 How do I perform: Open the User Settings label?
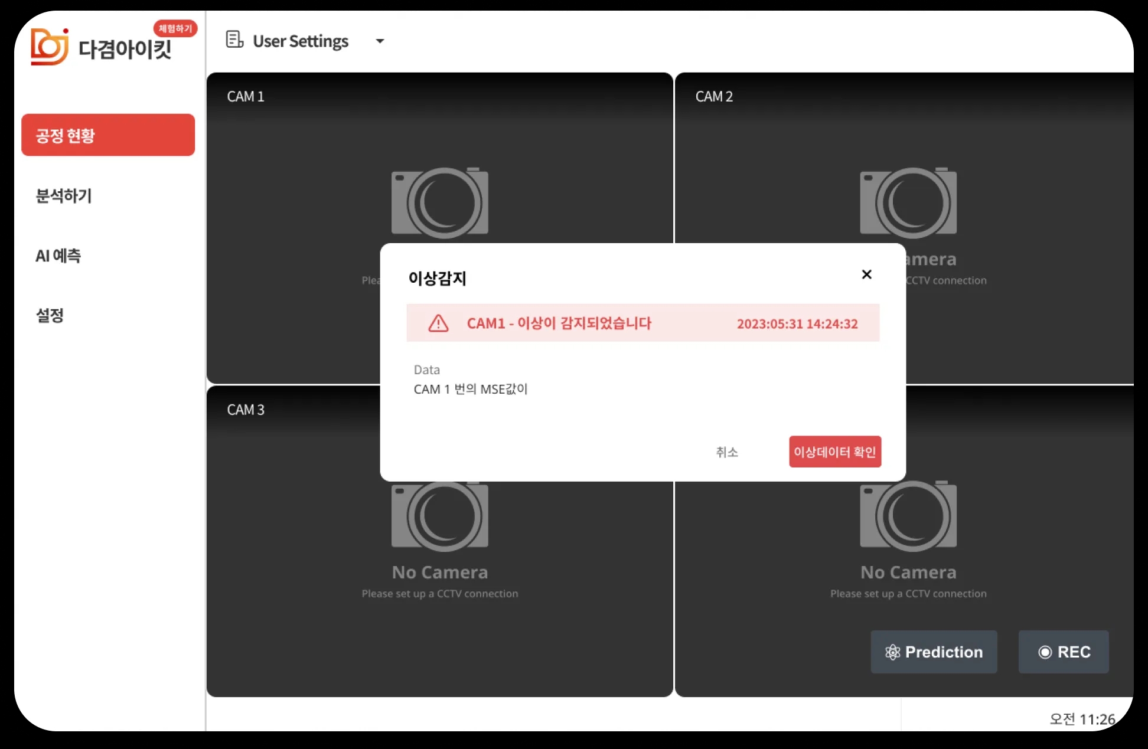click(x=301, y=41)
